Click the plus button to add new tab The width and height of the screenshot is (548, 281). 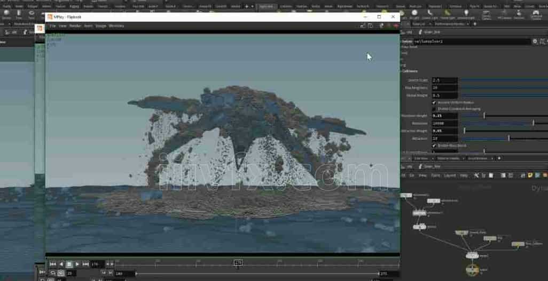[x=499, y=158]
